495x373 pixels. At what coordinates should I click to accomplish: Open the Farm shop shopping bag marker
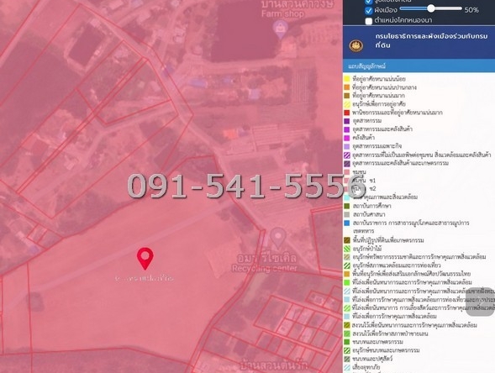[280, 29]
